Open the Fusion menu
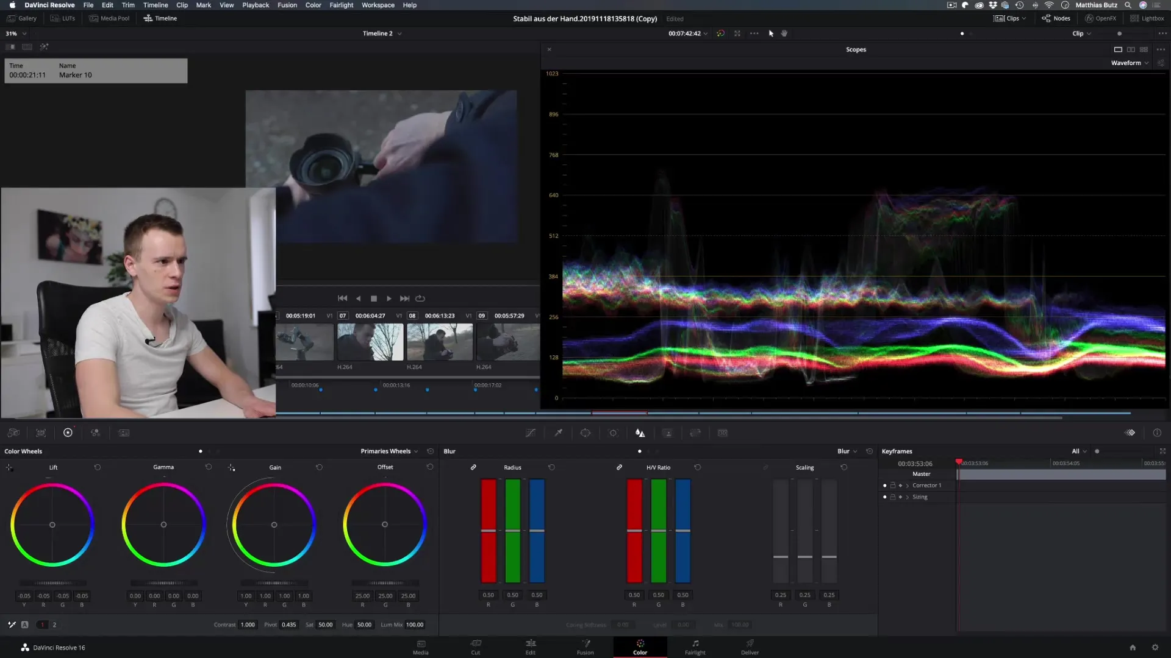 click(x=287, y=5)
